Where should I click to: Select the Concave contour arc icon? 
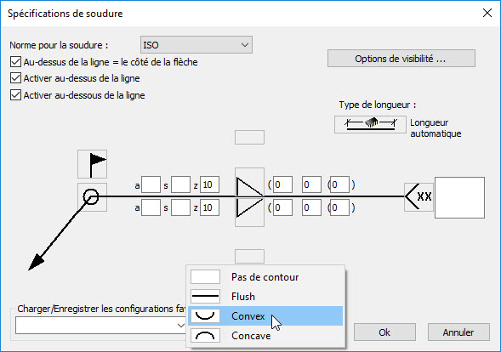206,335
